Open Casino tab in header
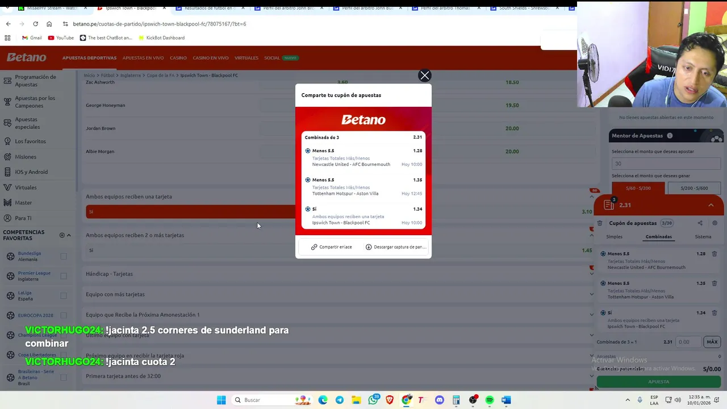The image size is (727, 409). click(x=178, y=58)
